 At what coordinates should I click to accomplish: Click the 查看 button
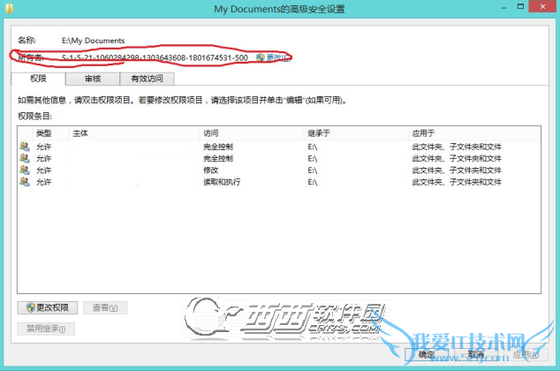tap(105, 307)
